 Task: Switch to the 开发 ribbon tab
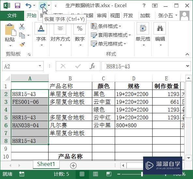[128, 16]
